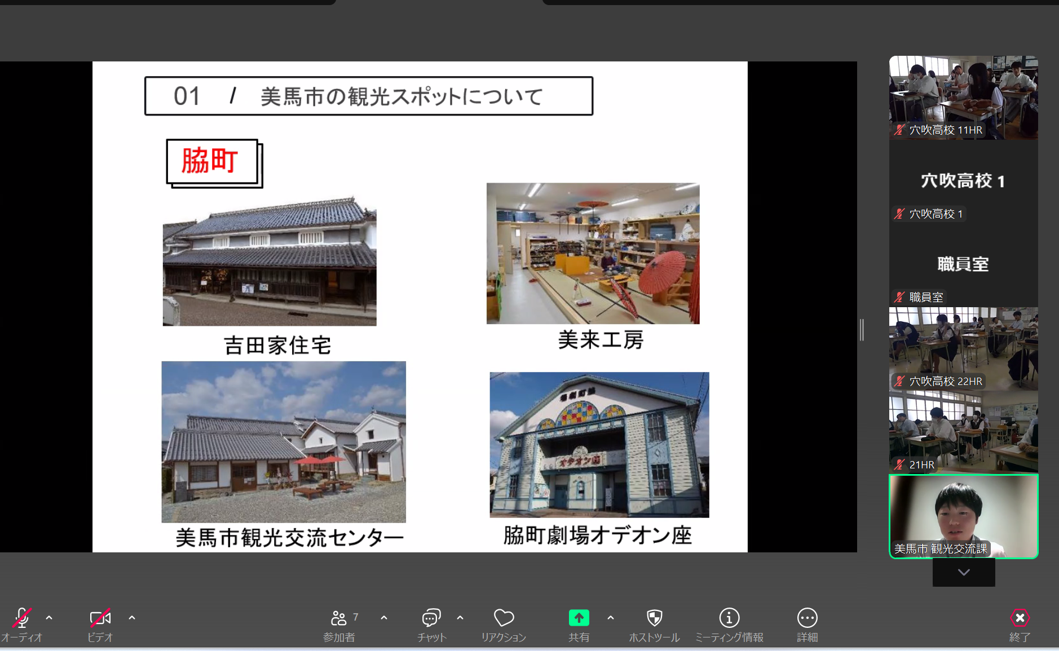Select the 美馬市 観光交流課 video thumbnail
The height and width of the screenshot is (651, 1059).
click(963, 516)
